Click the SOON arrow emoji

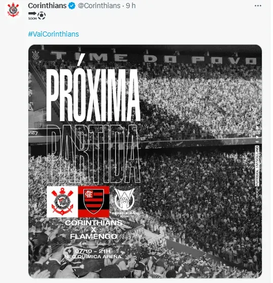coord(32,16)
